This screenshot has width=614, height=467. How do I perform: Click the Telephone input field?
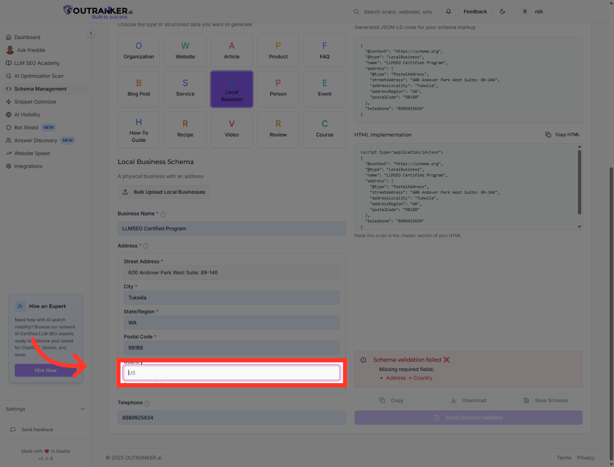232,418
